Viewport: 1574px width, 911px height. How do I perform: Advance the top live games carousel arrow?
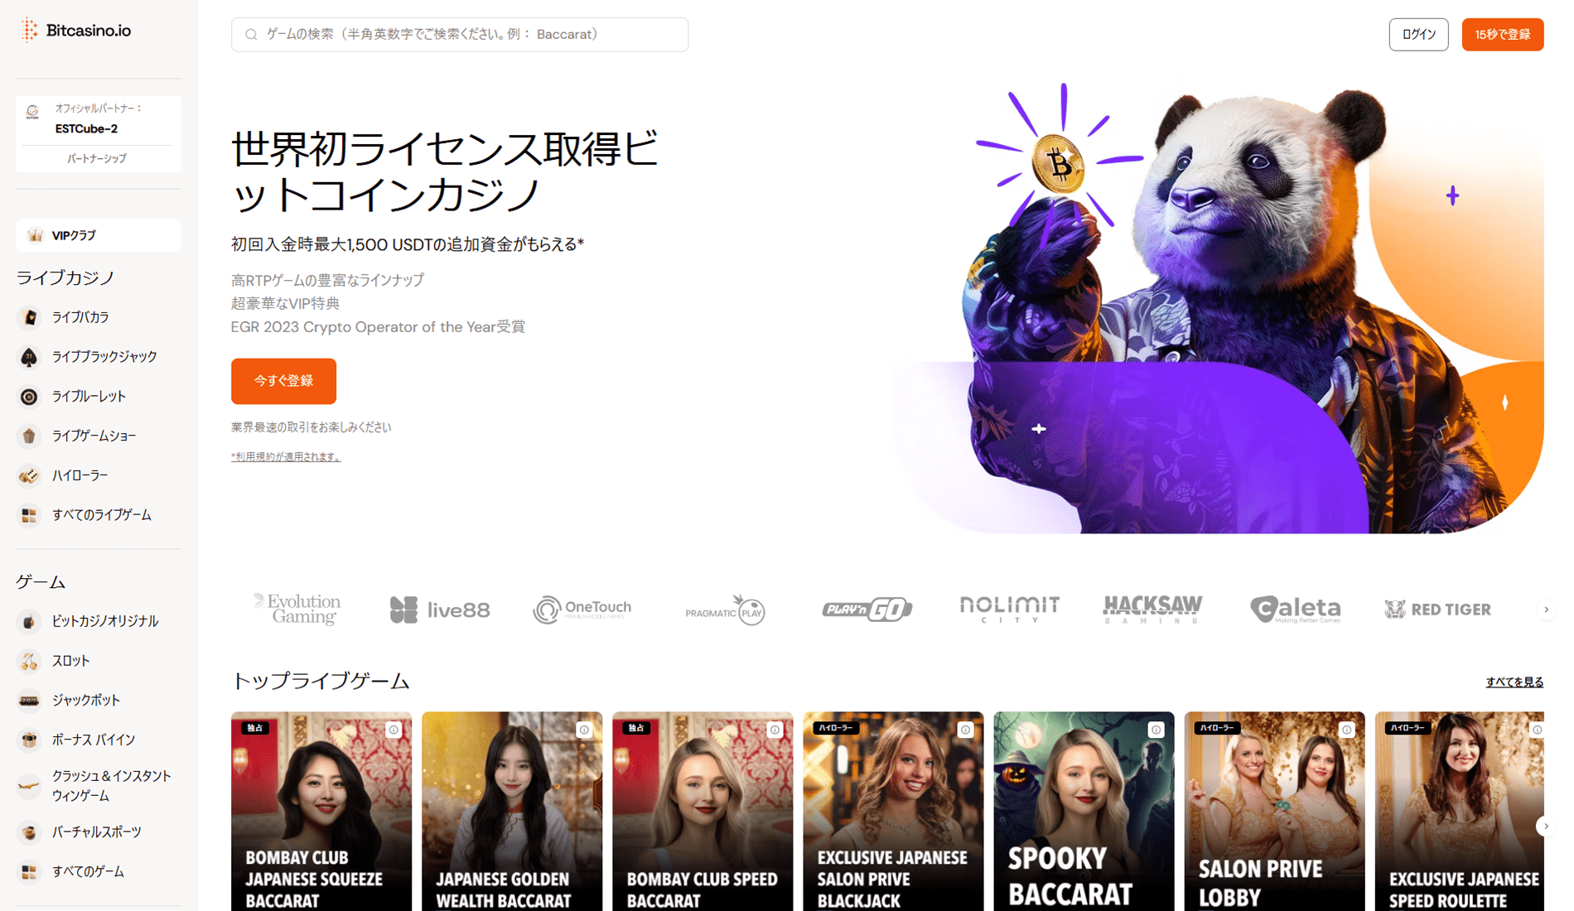point(1546,826)
